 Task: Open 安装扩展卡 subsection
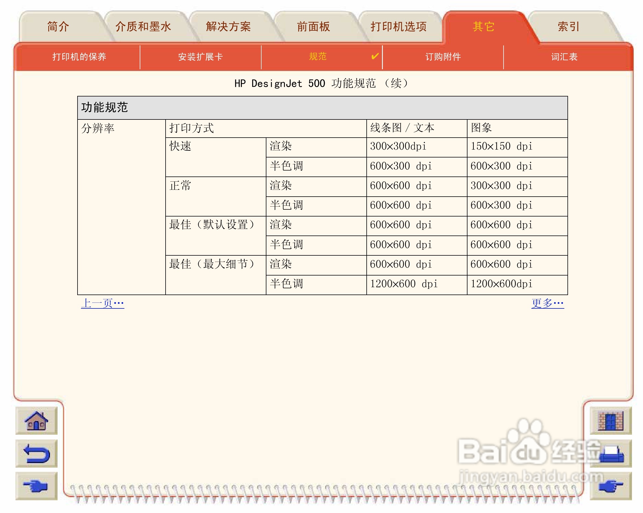pos(201,56)
